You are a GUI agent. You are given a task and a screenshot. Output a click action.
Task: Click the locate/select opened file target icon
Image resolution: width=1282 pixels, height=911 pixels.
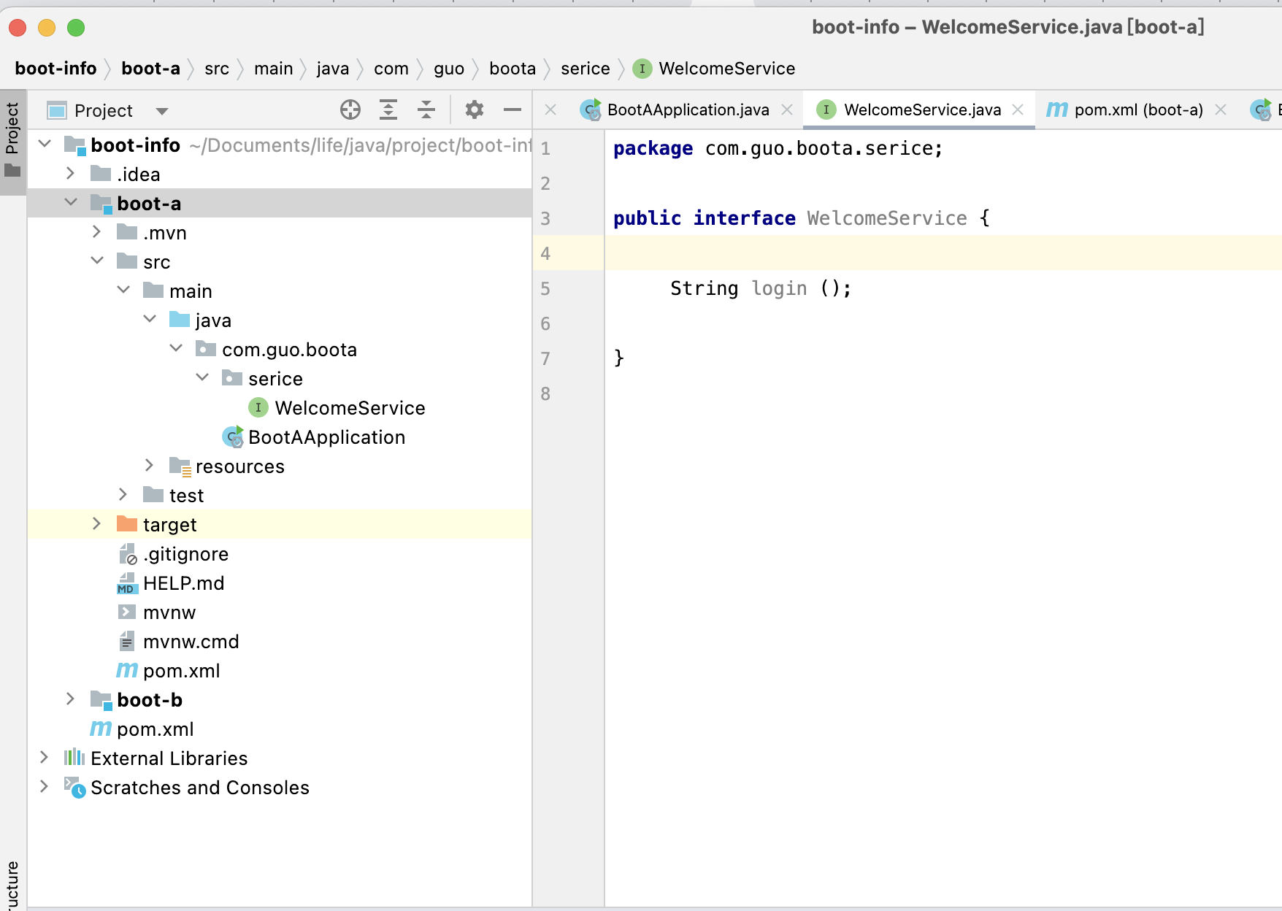click(350, 110)
